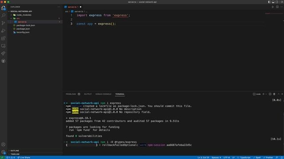
Task: Expand the node_modules folder
Action: (x=24, y=15)
